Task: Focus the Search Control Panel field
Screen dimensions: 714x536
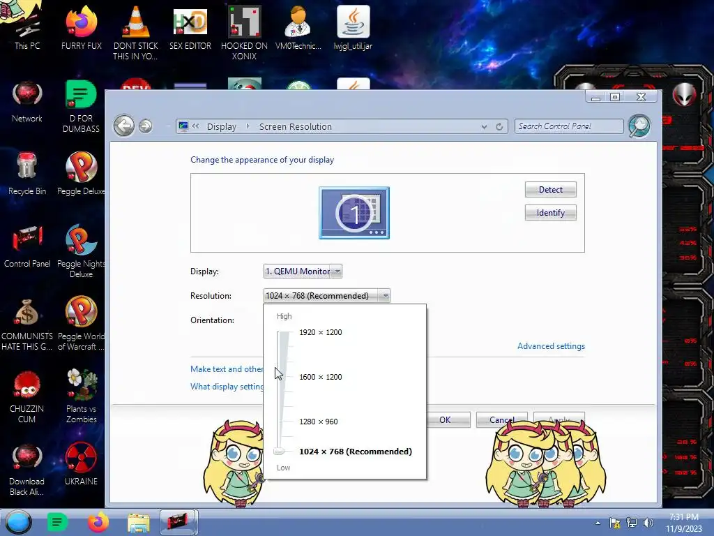Action: coord(569,126)
